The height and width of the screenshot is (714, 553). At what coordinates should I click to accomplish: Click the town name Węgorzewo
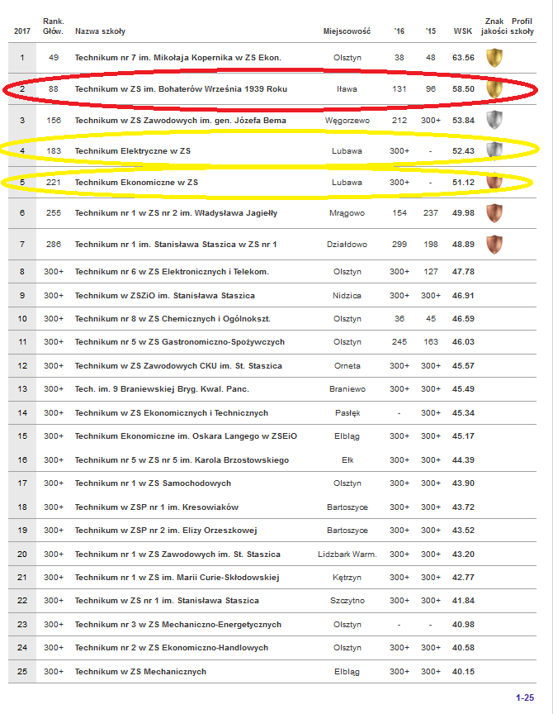click(347, 121)
